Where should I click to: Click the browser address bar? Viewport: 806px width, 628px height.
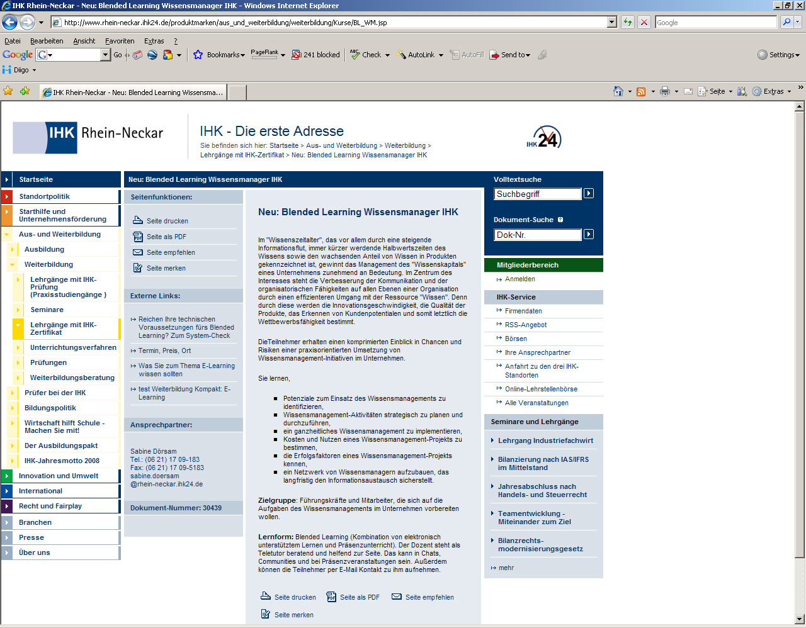pyautogui.click(x=334, y=22)
